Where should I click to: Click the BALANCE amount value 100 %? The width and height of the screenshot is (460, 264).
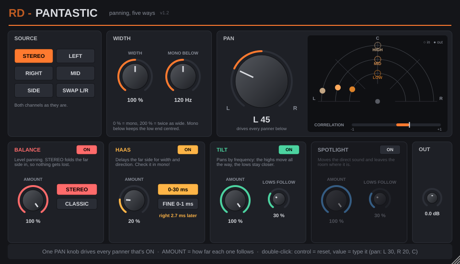(x=33, y=221)
